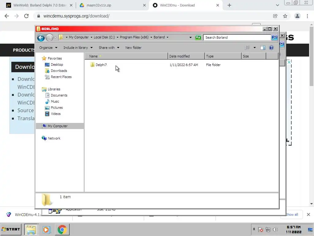Open recent pages dropdown beside forward arrow
The height and width of the screenshot is (236, 314).
click(x=55, y=38)
